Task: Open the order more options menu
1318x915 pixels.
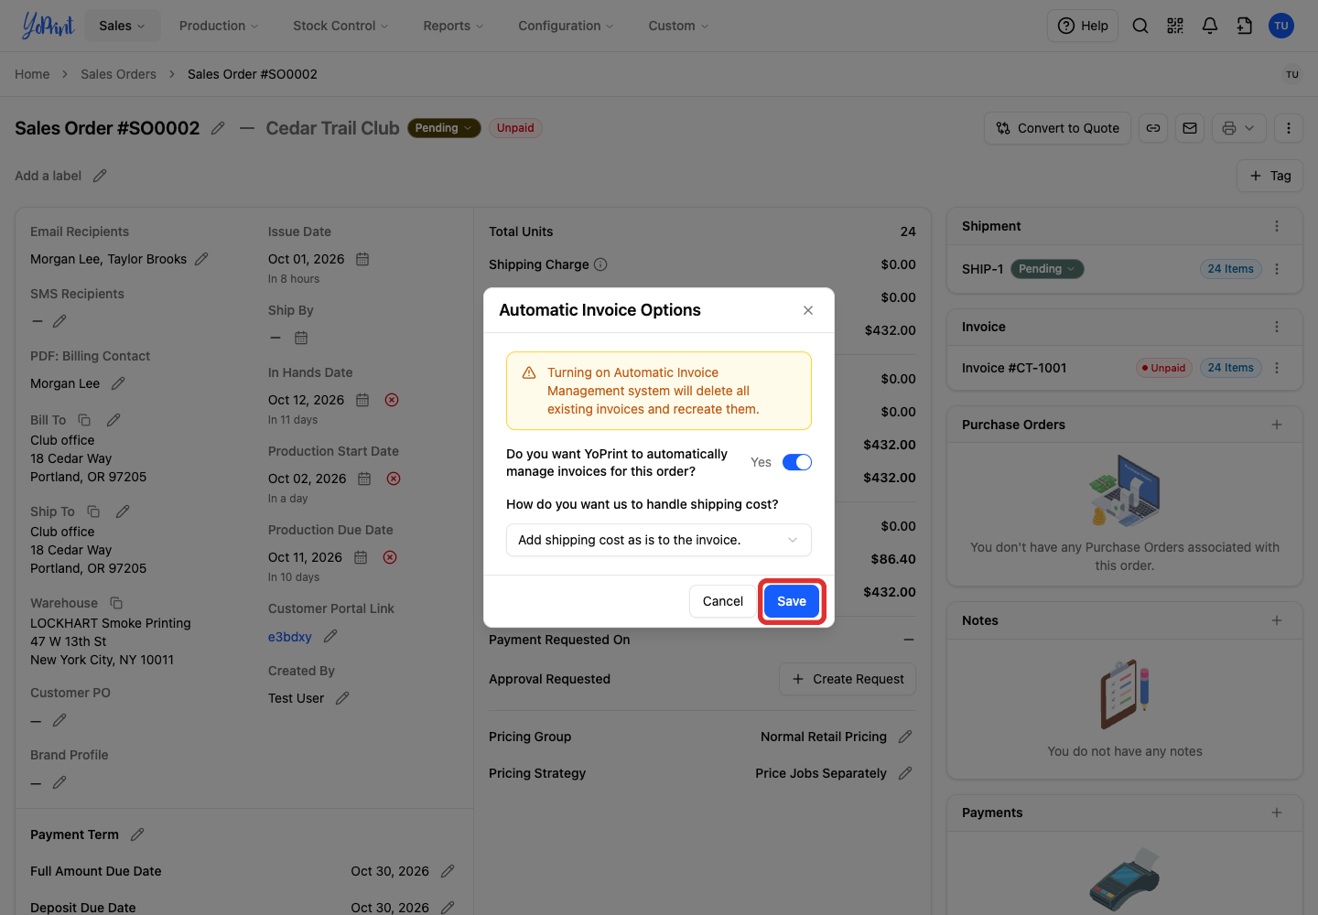Action: coord(1289,128)
